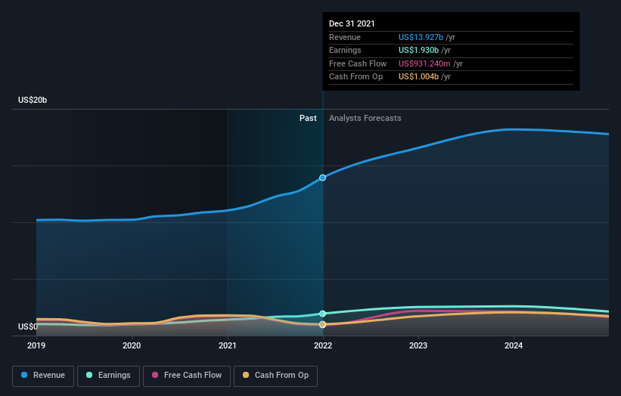621x396 pixels.
Task: Click the 2024 x-axis label
Action: [514, 346]
